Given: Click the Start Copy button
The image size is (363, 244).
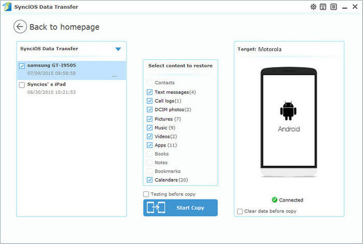Looking at the screenshot, I should [x=180, y=208].
